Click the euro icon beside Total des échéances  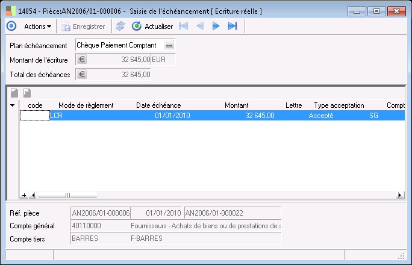tap(83, 74)
